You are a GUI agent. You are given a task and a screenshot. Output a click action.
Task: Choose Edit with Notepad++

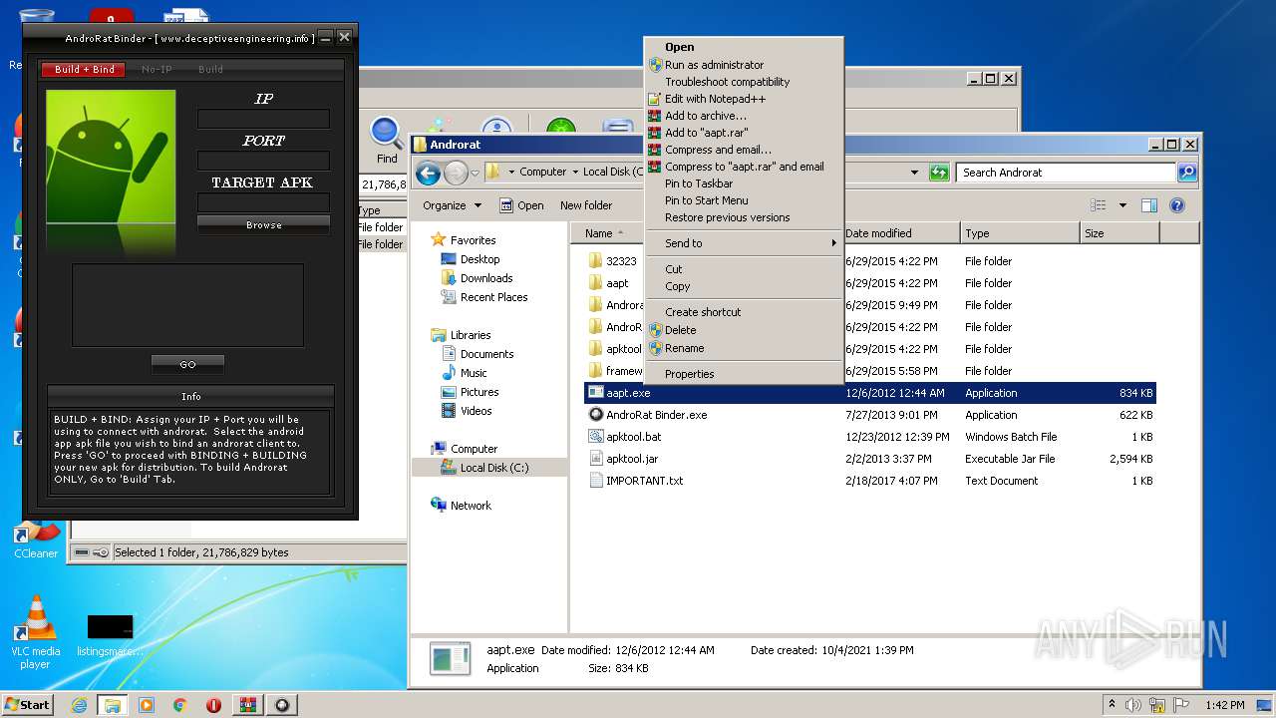coord(715,99)
